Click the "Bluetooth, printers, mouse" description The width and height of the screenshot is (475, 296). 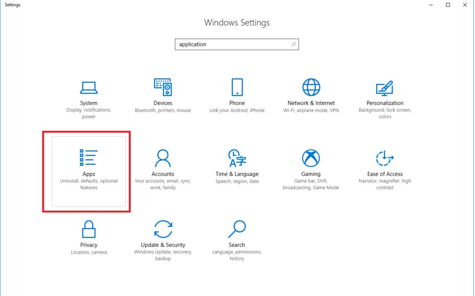click(x=163, y=110)
